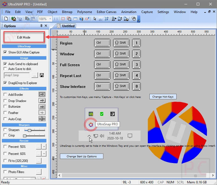This screenshot has height=185, width=217.
Task: Click the window capture toolbar icon
Action: pos(75,19)
